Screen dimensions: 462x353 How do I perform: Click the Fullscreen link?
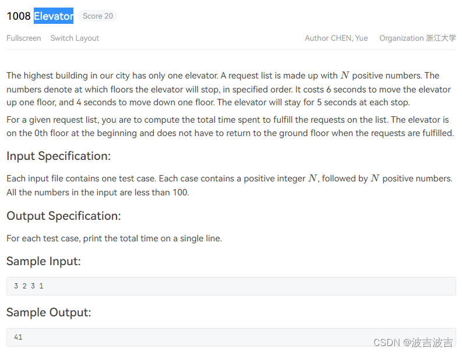(x=23, y=38)
